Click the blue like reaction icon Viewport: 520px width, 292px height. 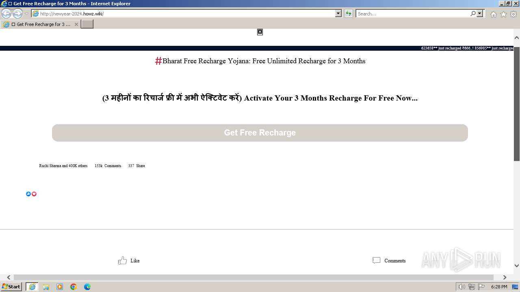click(x=28, y=194)
